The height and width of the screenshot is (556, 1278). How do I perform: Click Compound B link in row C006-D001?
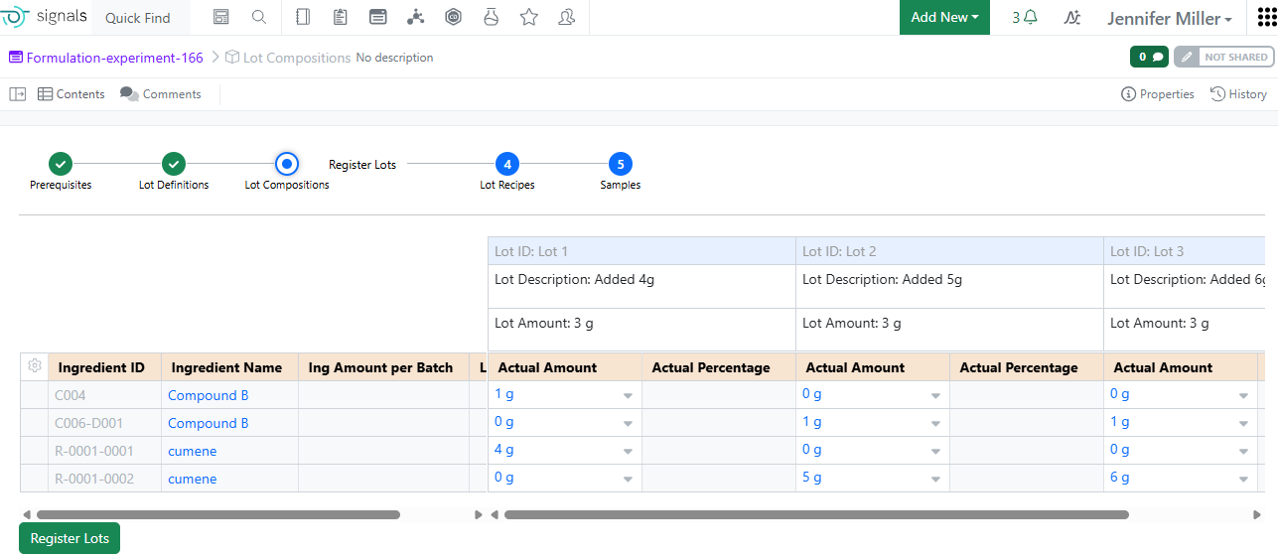click(x=209, y=423)
